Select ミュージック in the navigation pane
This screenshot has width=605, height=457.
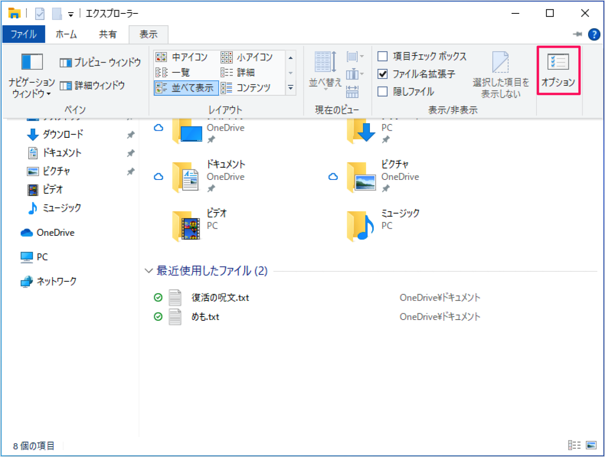(54, 208)
